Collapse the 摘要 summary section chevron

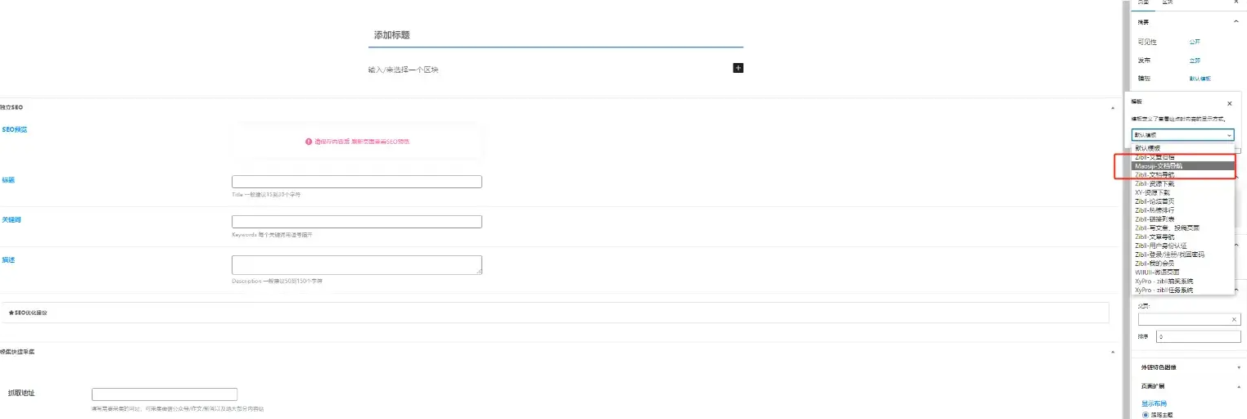click(1236, 22)
